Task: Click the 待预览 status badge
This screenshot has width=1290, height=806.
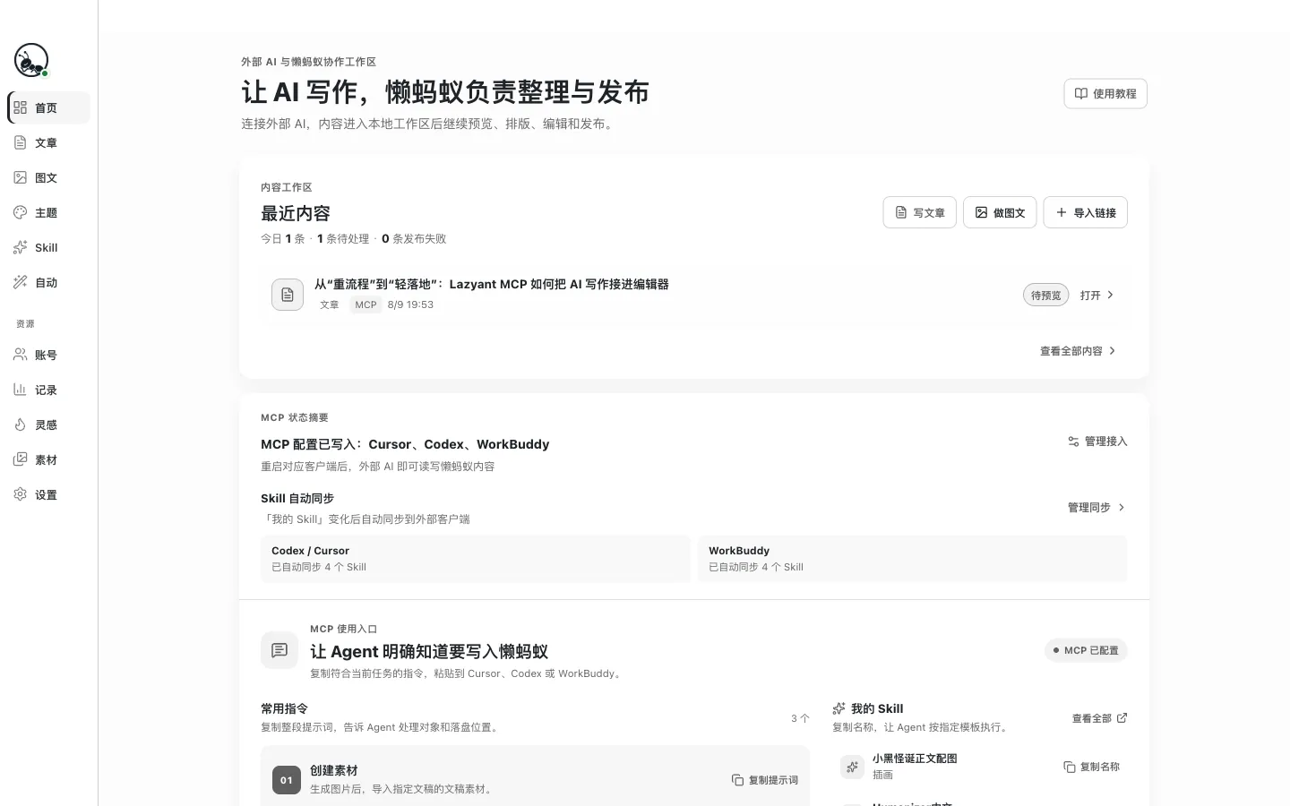Action: [x=1045, y=295]
